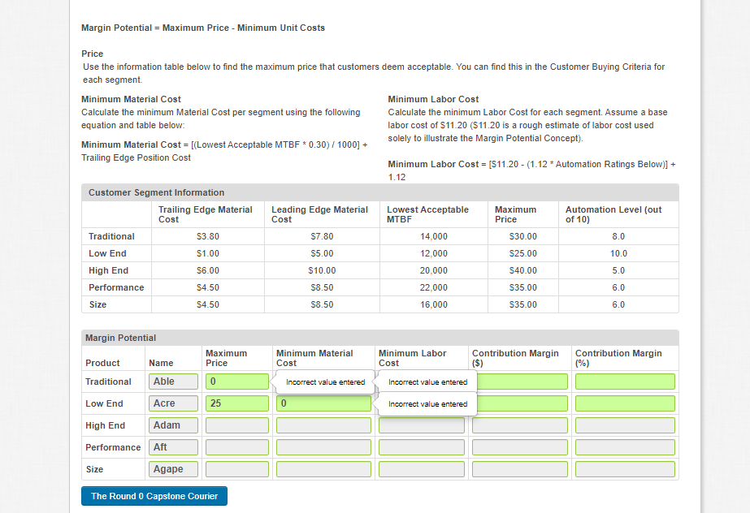This screenshot has height=513, width=750.
Task: Select the Name field containing Able
Action: click(172, 381)
